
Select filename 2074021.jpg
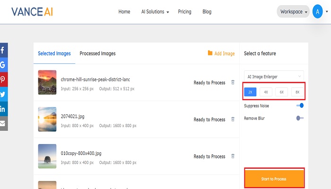(73, 116)
